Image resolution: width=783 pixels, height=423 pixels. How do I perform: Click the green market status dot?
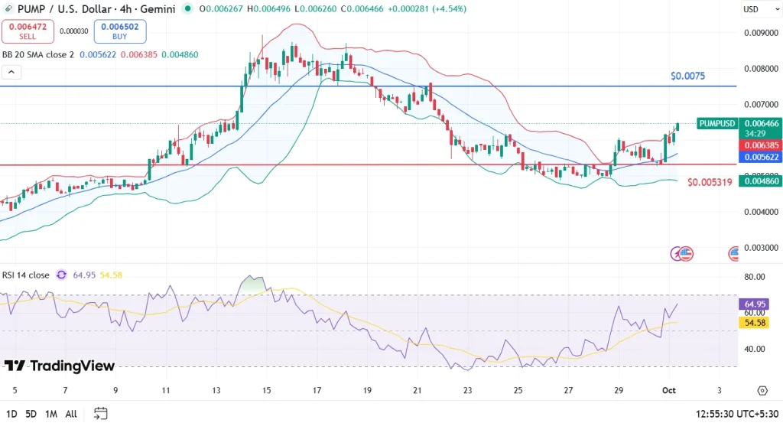click(188, 9)
